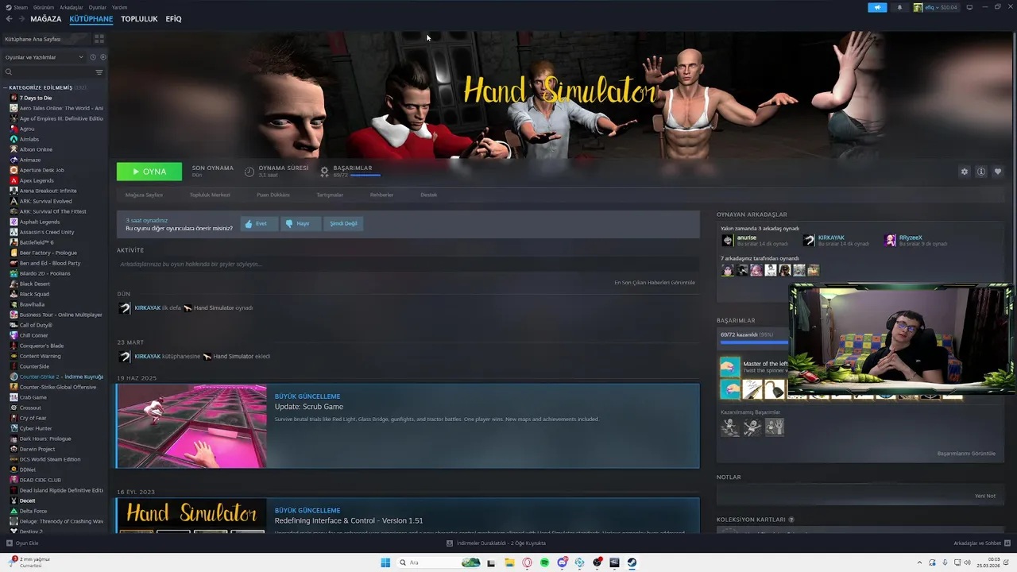1017x572 pixels.
Task: Open Mağaza Sayfası link
Action: (144, 195)
